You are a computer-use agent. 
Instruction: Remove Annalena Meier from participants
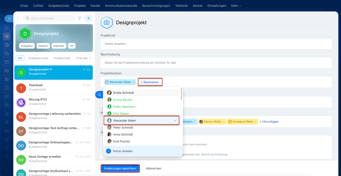click(255, 122)
